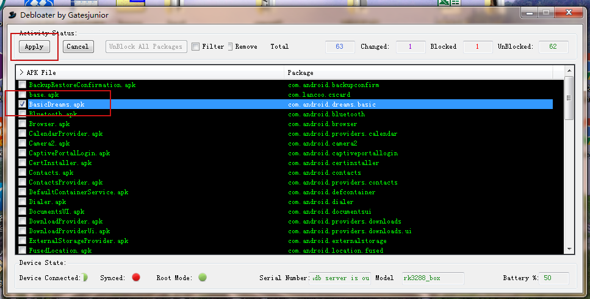Check the Browser.apk checkbox
The image size is (590, 299).
point(23,124)
